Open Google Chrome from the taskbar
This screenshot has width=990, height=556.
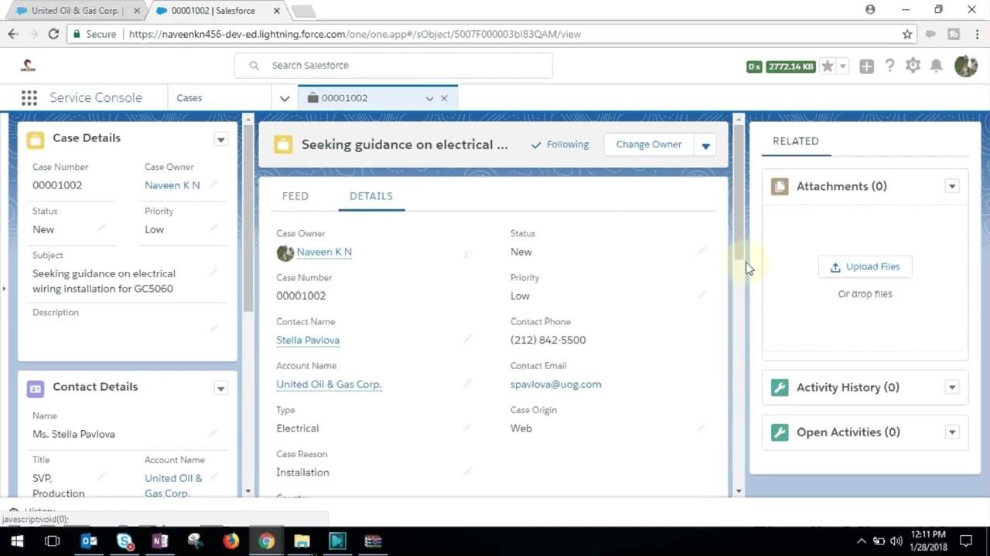pos(266,541)
